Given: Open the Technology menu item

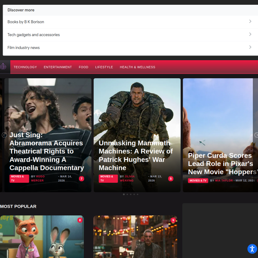Looking at the screenshot, I should click(25, 67).
